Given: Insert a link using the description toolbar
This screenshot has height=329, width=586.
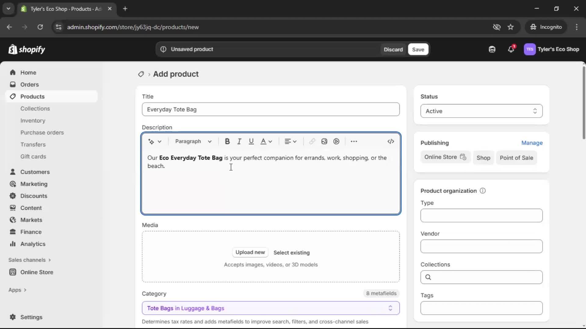Looking at the screenshot, I should tap(312, 141).
